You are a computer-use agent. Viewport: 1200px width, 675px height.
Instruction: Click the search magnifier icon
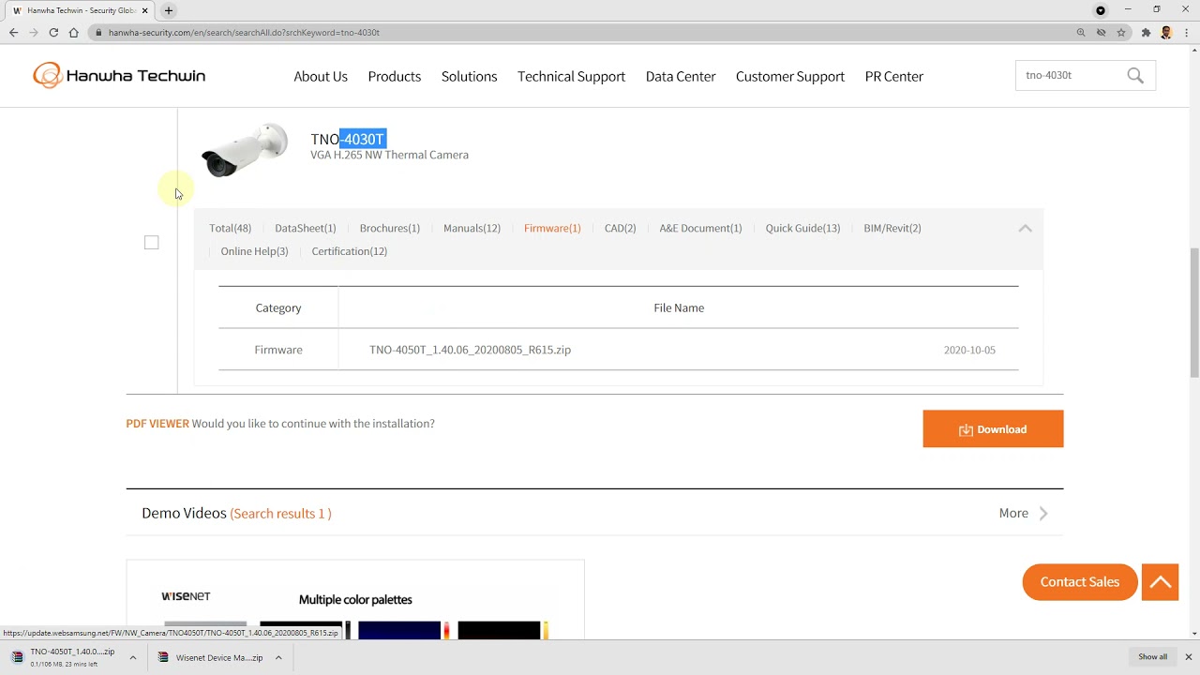[1135, 76]
